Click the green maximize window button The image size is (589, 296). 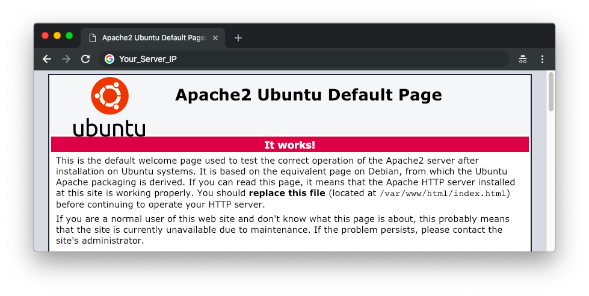[69, 35]
